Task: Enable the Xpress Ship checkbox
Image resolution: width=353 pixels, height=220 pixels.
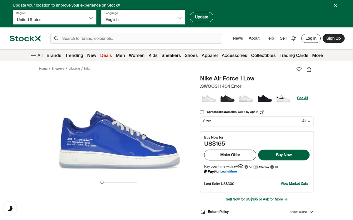Action: pyautogui.click(x=202, y=112)
